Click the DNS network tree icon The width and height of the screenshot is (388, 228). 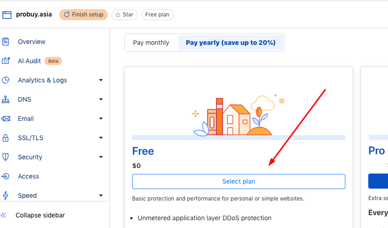click(6, 99)
